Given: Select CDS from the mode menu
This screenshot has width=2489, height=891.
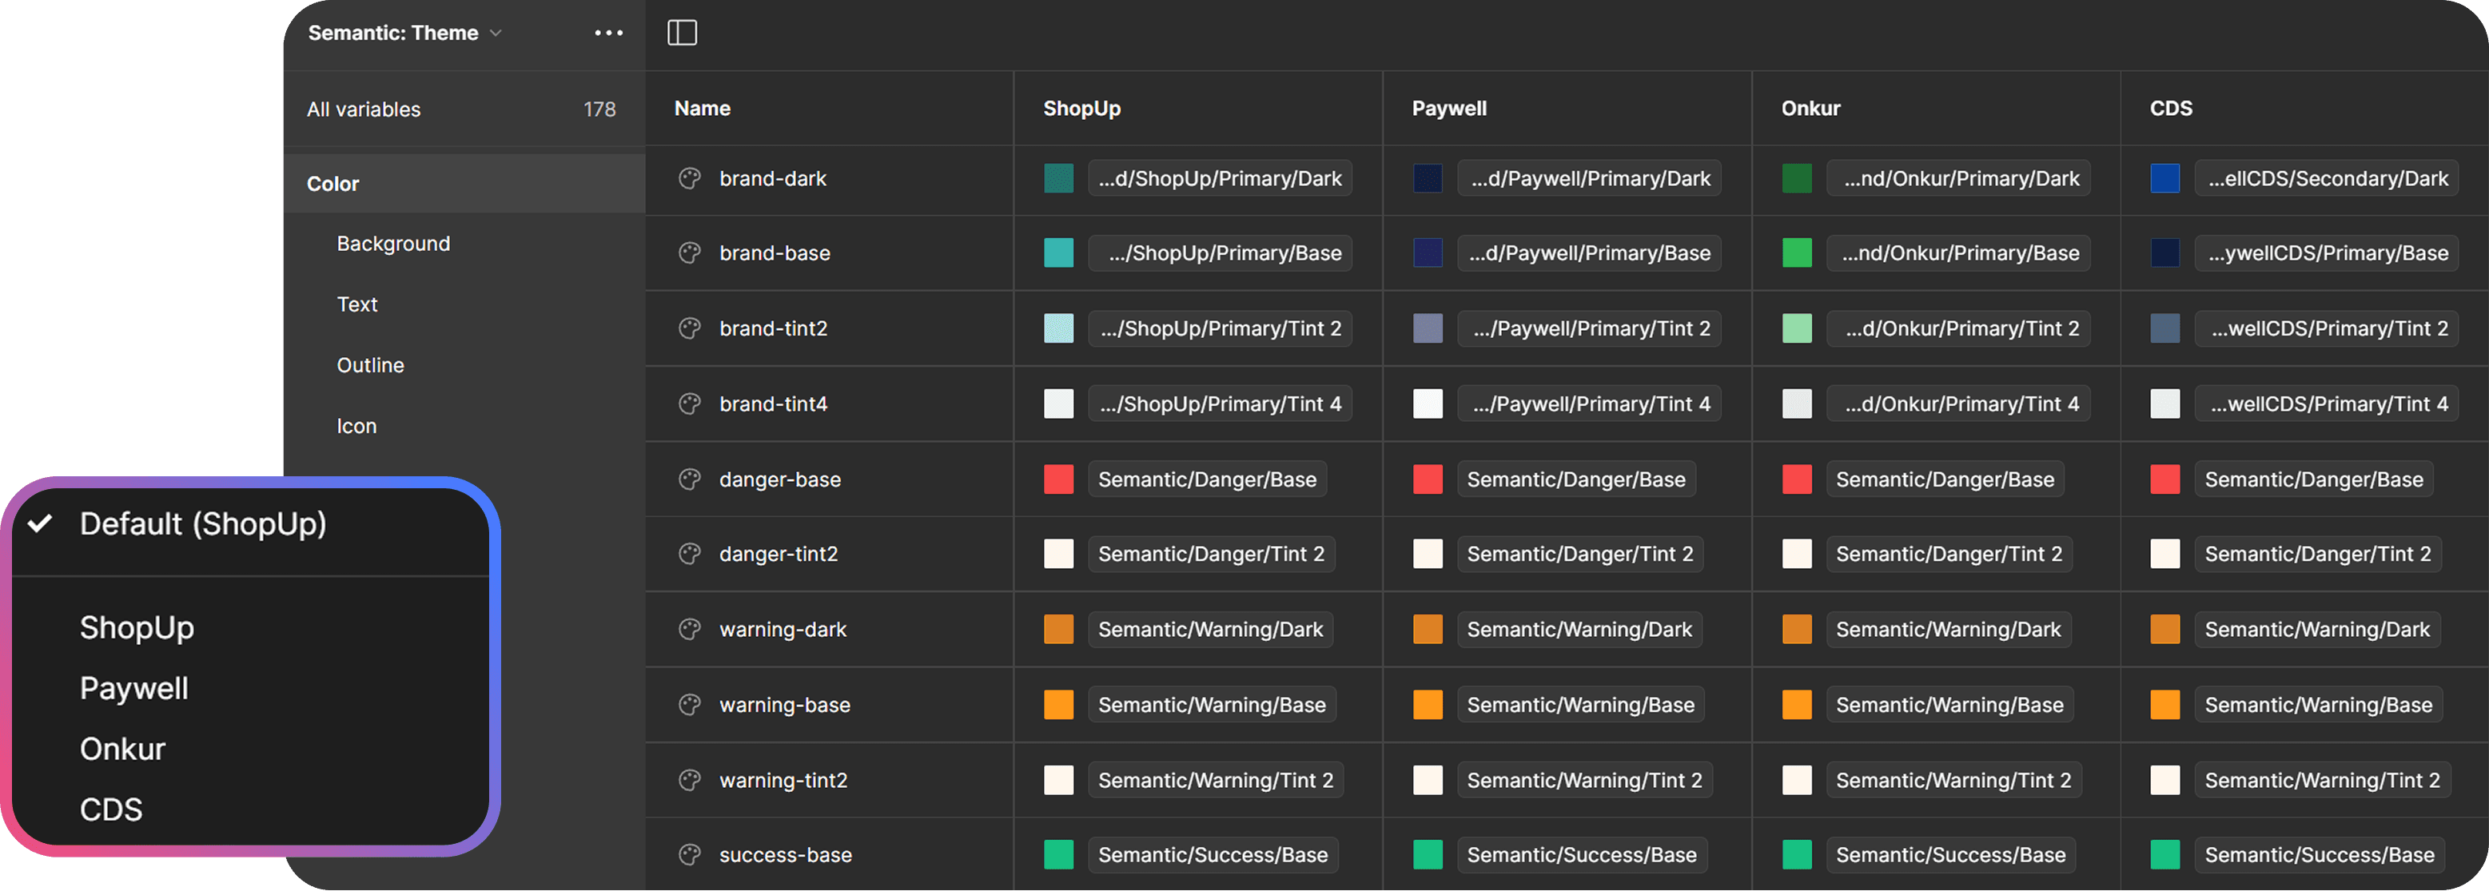Looking at the screenshot, I should pyautogui.click(x=111, y=809).
